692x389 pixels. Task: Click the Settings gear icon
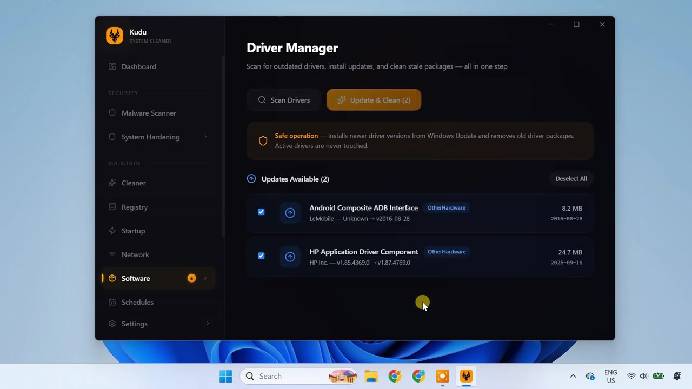tap(112, 324)
